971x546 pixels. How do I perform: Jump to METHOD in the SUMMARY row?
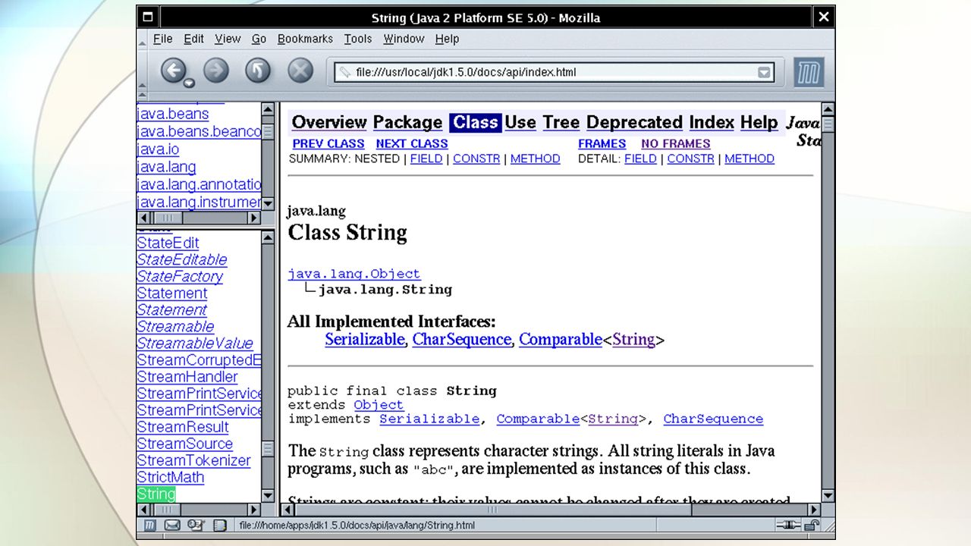point(536,159)
